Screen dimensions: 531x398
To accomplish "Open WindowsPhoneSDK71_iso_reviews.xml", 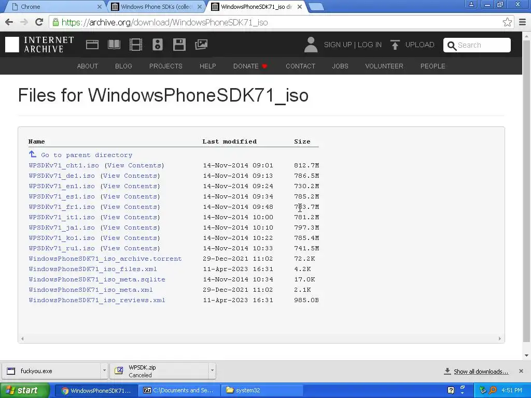I will point(97,300).
